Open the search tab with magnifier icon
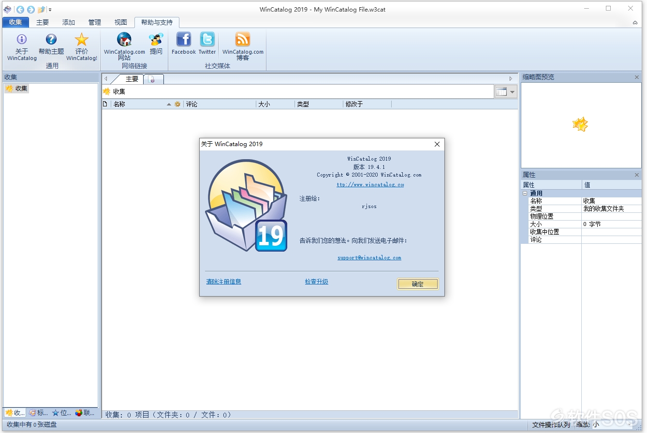 click(154, 79)
